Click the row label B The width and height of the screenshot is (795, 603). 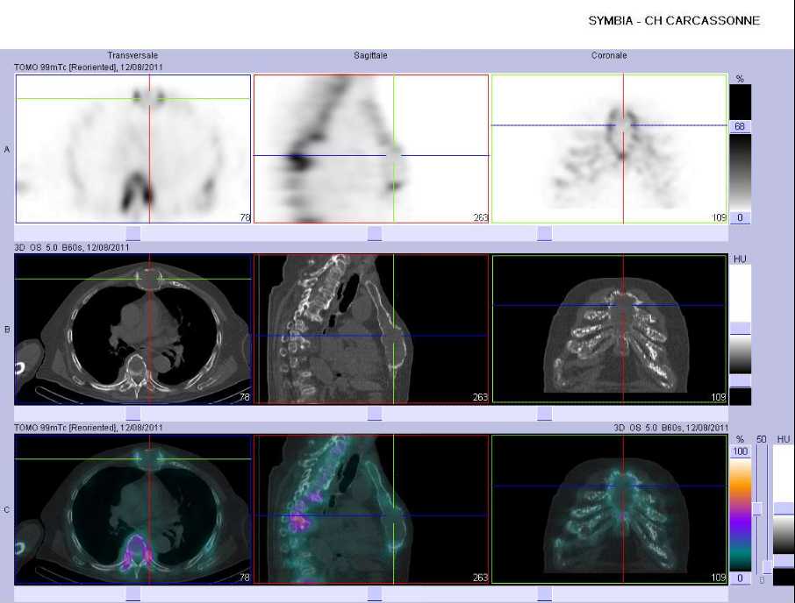[7, 330]
